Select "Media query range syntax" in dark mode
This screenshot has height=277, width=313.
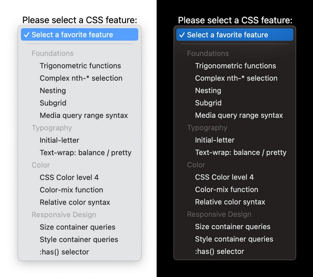tap(239, 115)
